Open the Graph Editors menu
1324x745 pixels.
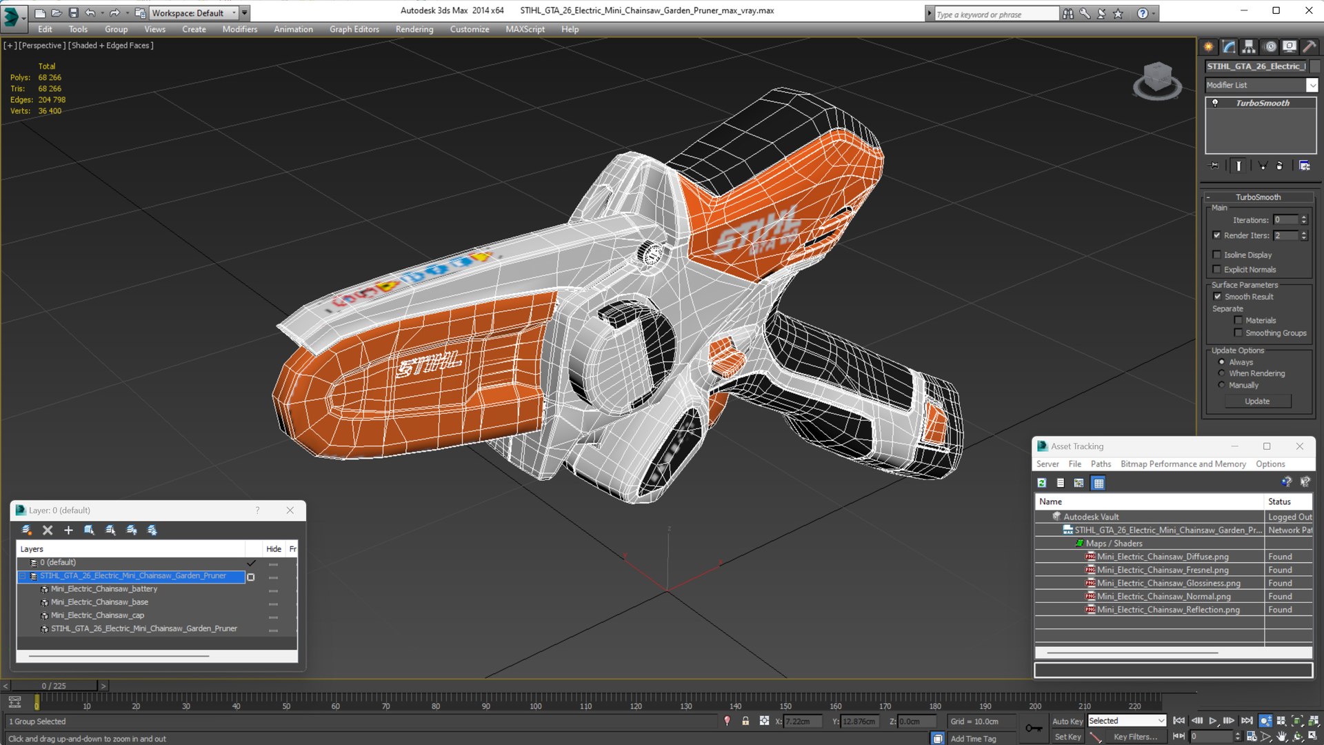pyautogui.click(x=354, y=29)
